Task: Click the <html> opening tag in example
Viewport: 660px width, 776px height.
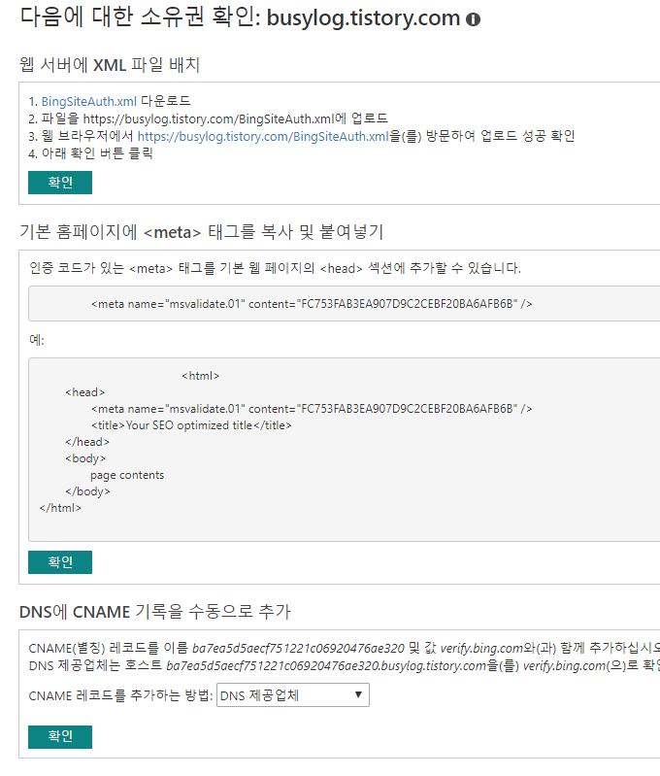Action: [x=200, y=376]
